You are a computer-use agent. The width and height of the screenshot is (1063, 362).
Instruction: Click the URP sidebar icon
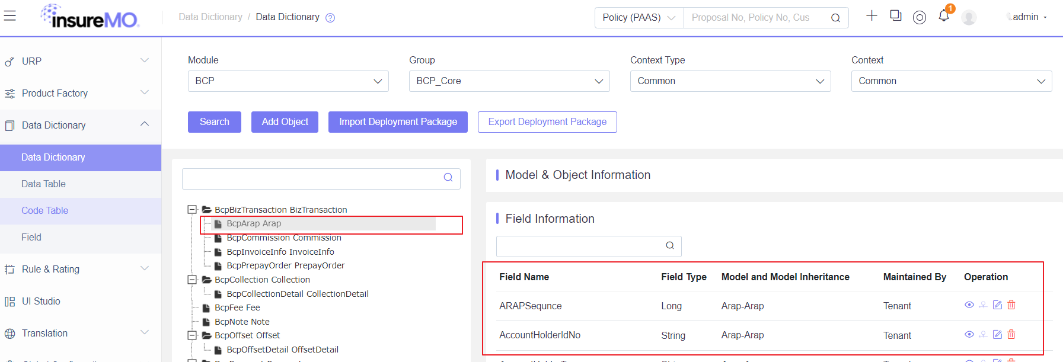9,61
